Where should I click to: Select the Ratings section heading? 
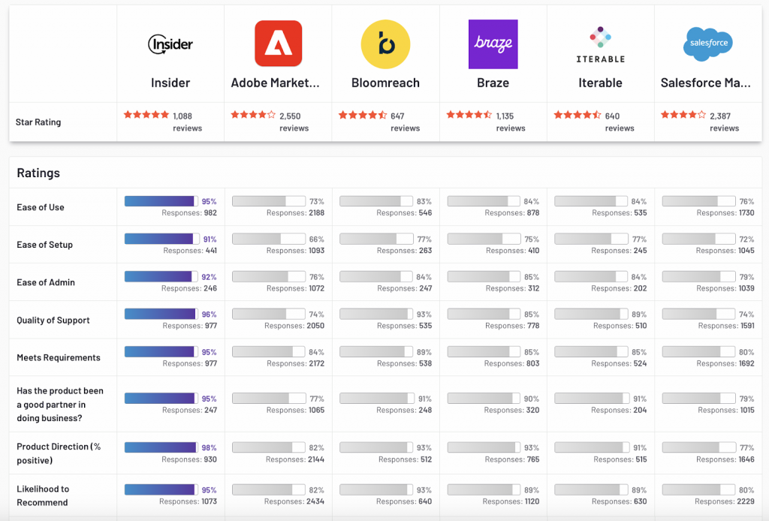pos(38,173)
